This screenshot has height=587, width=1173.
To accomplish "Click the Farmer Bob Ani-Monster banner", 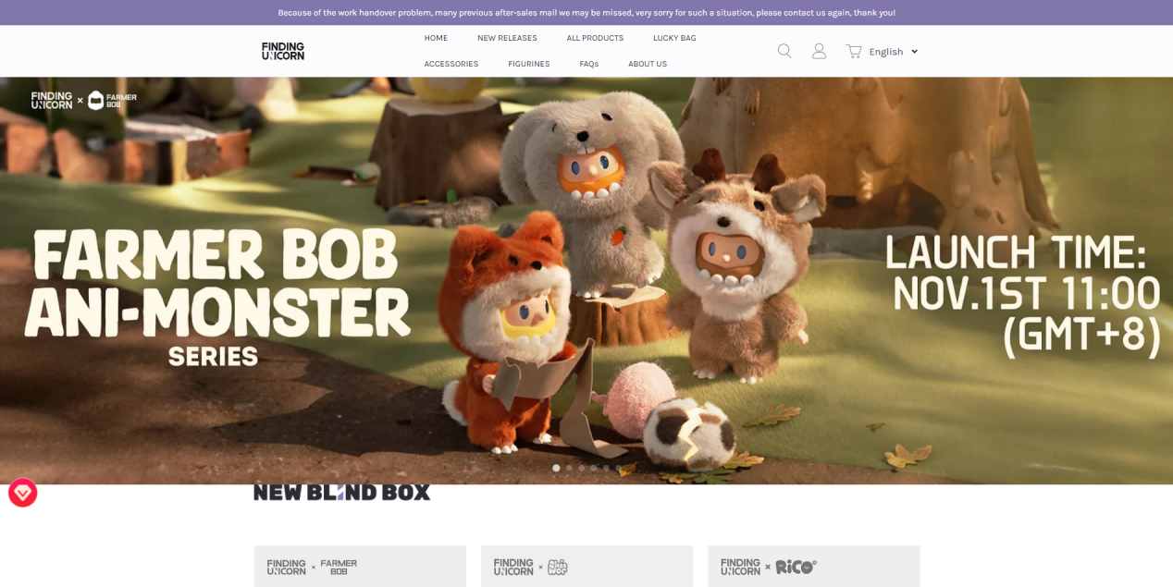I will coord(586,280).
